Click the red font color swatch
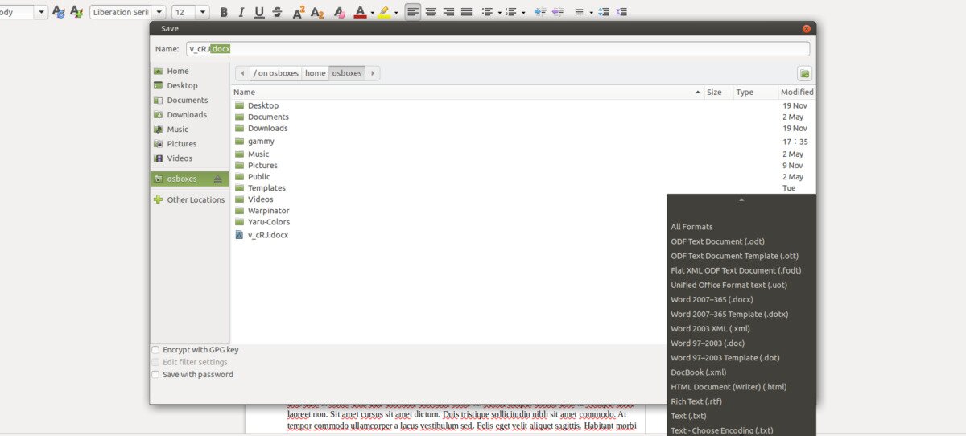The height and width of the screenshot is (436, 966). click(360, 12)
